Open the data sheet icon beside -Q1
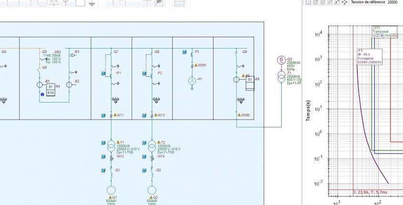Viewport: 403px width, 205px height. click(103, 170)
